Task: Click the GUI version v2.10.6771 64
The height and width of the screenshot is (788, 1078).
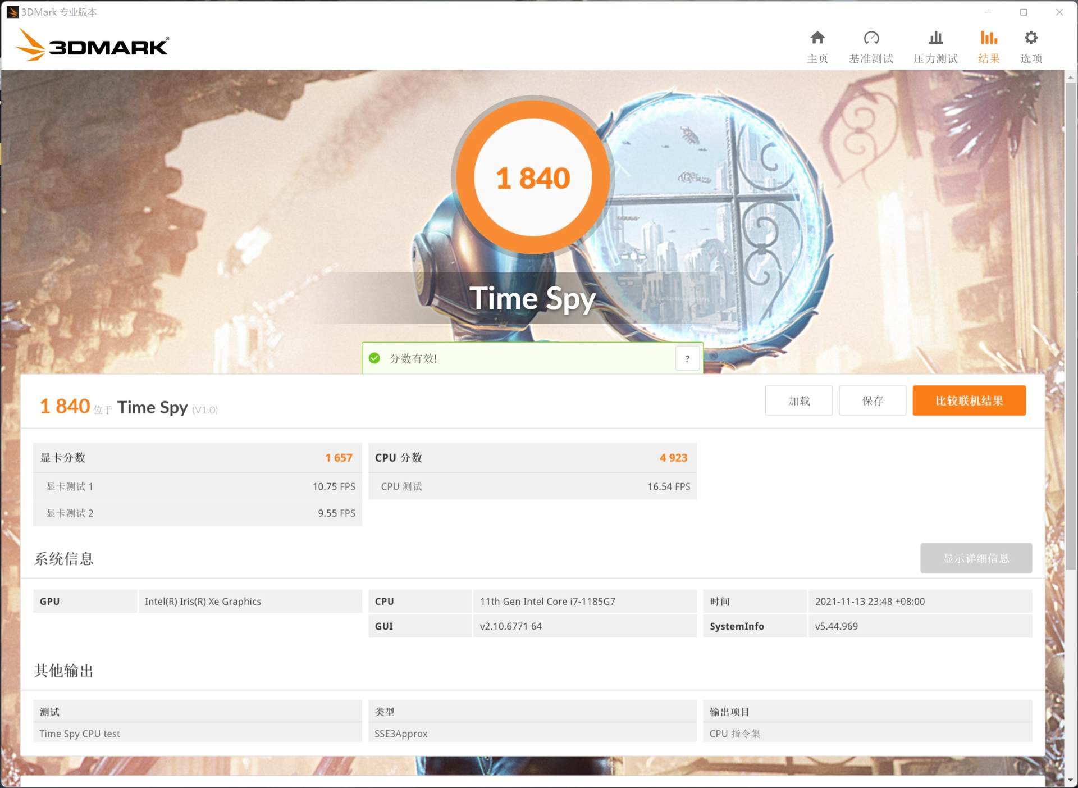Action: [510, 626]
